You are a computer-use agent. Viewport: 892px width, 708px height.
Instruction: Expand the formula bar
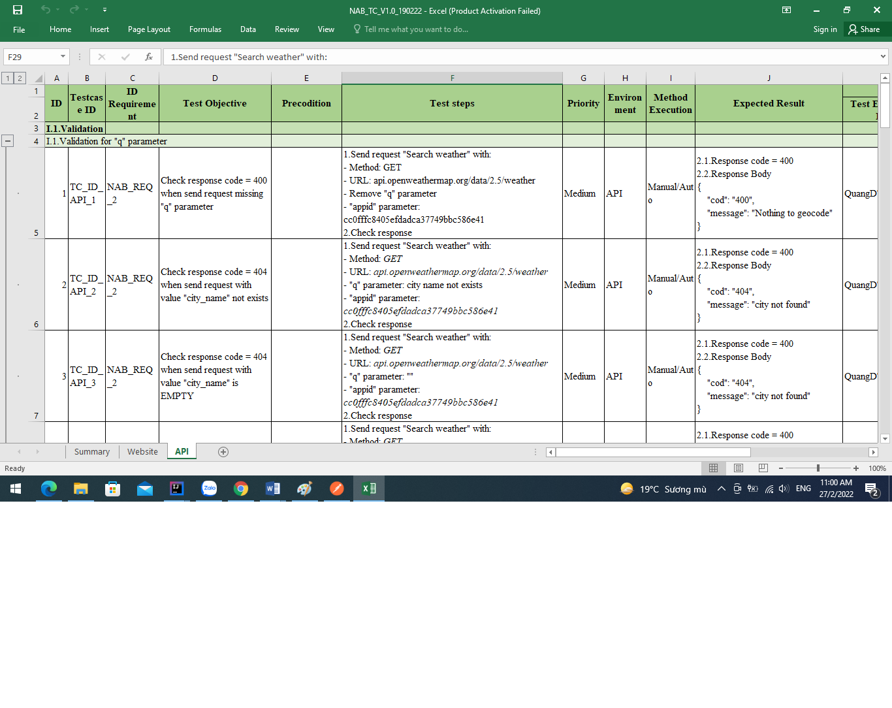point(883,57)
